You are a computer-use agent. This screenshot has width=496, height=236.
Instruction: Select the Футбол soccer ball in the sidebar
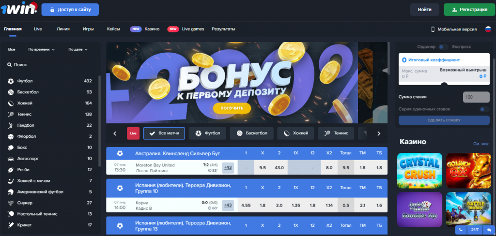[x=11, y=81]
